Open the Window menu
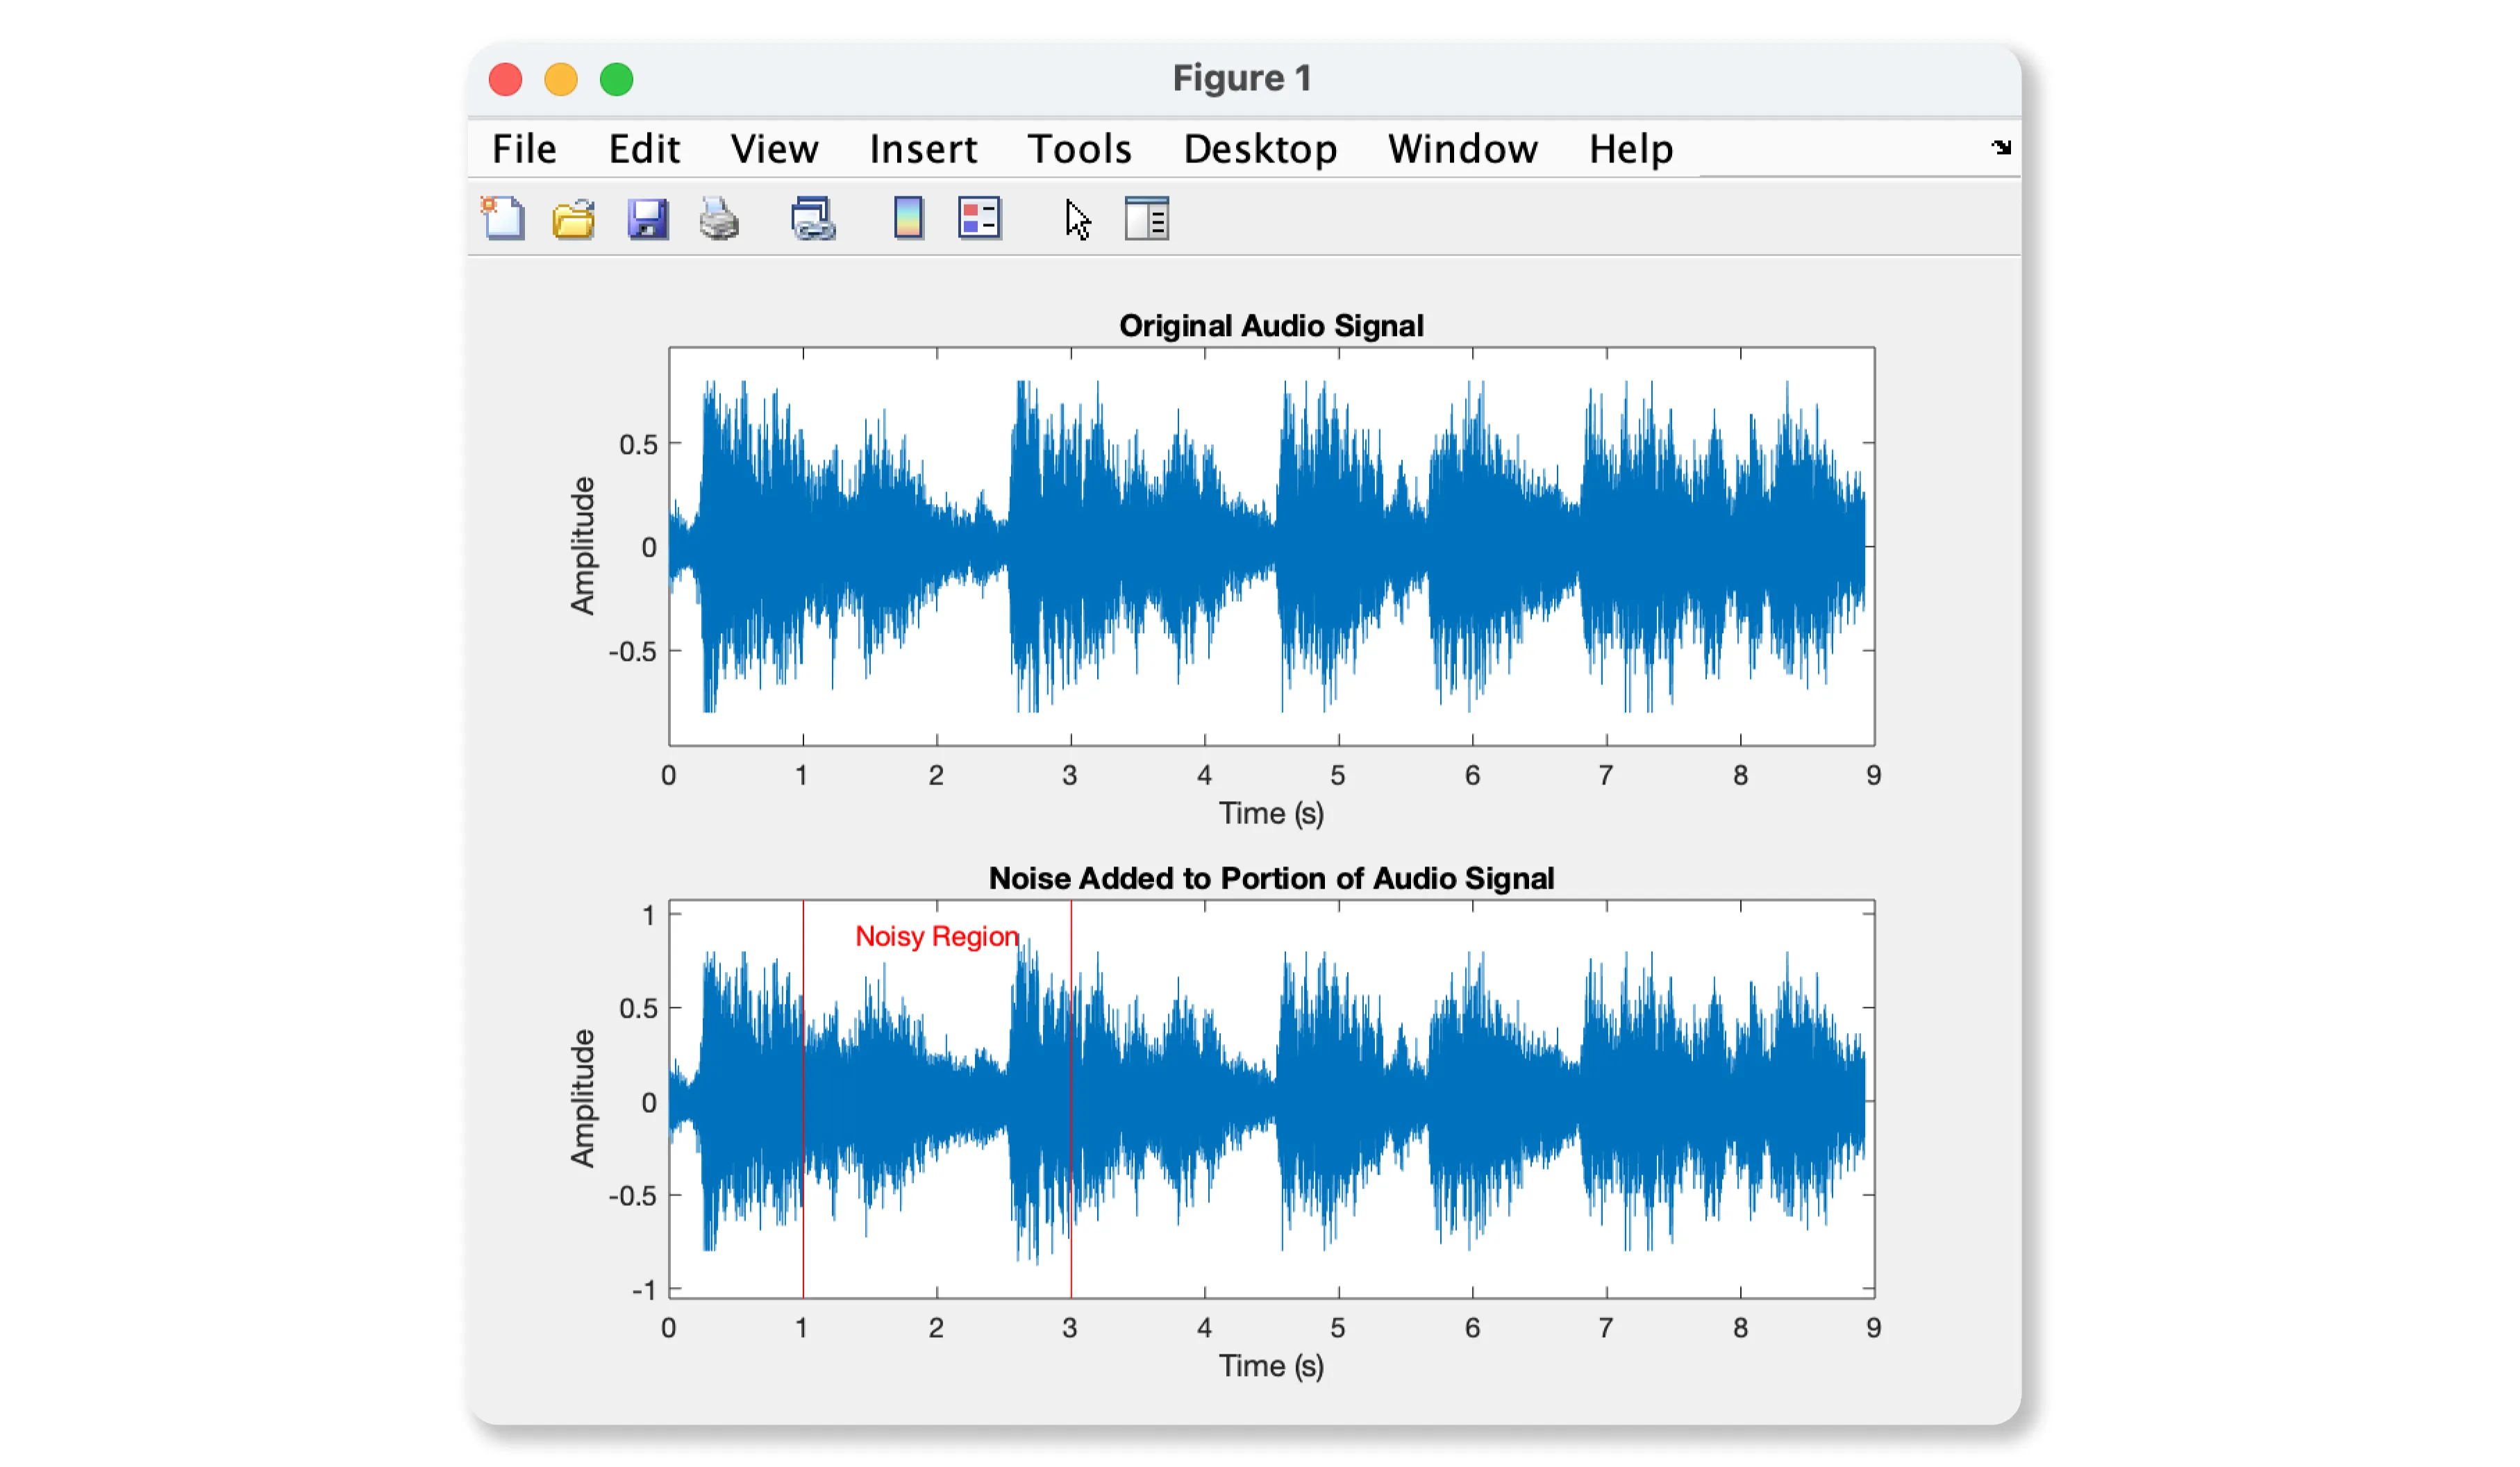2520x1467 pixels. pyautogui.click(x=1462, y=149)
